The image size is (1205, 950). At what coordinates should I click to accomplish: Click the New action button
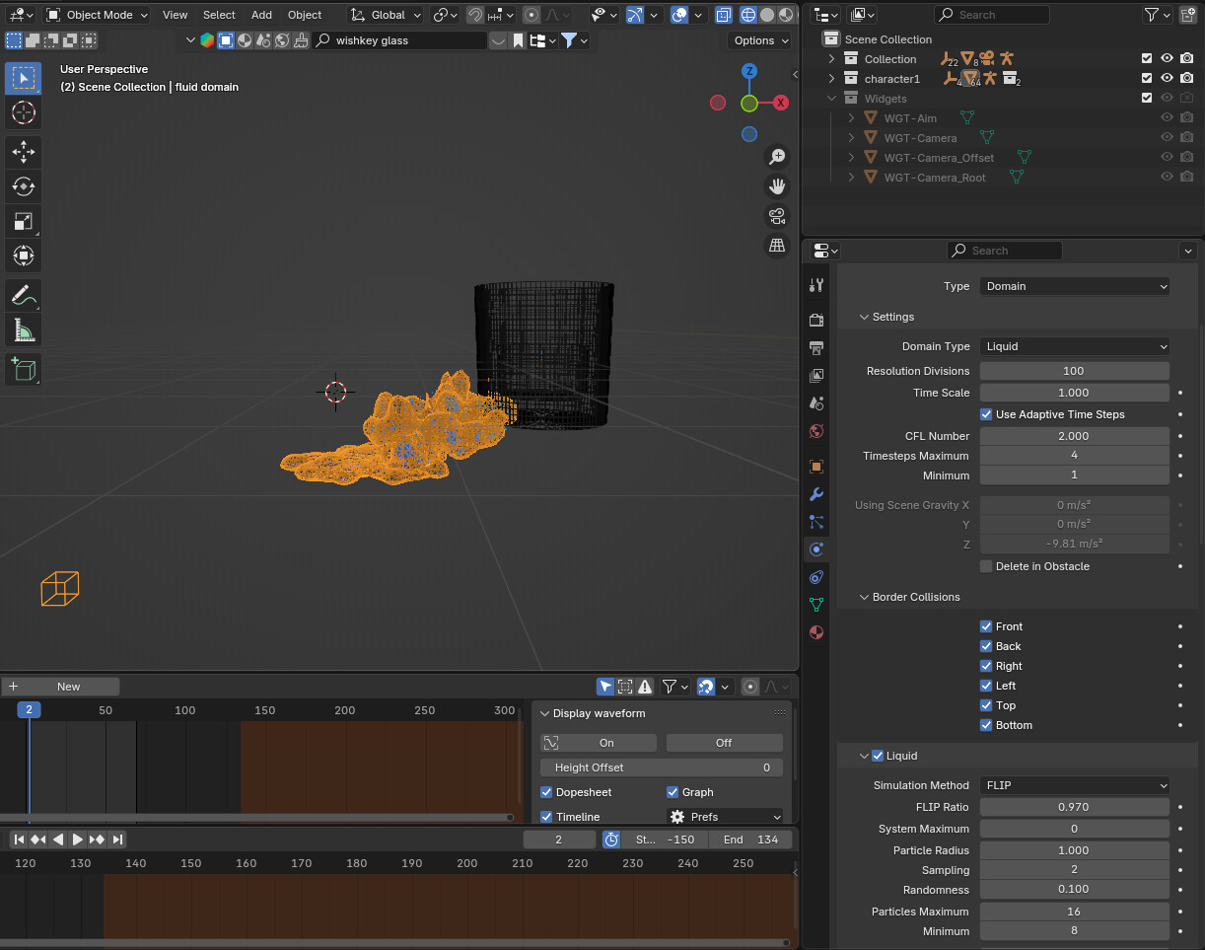[60, 687]
